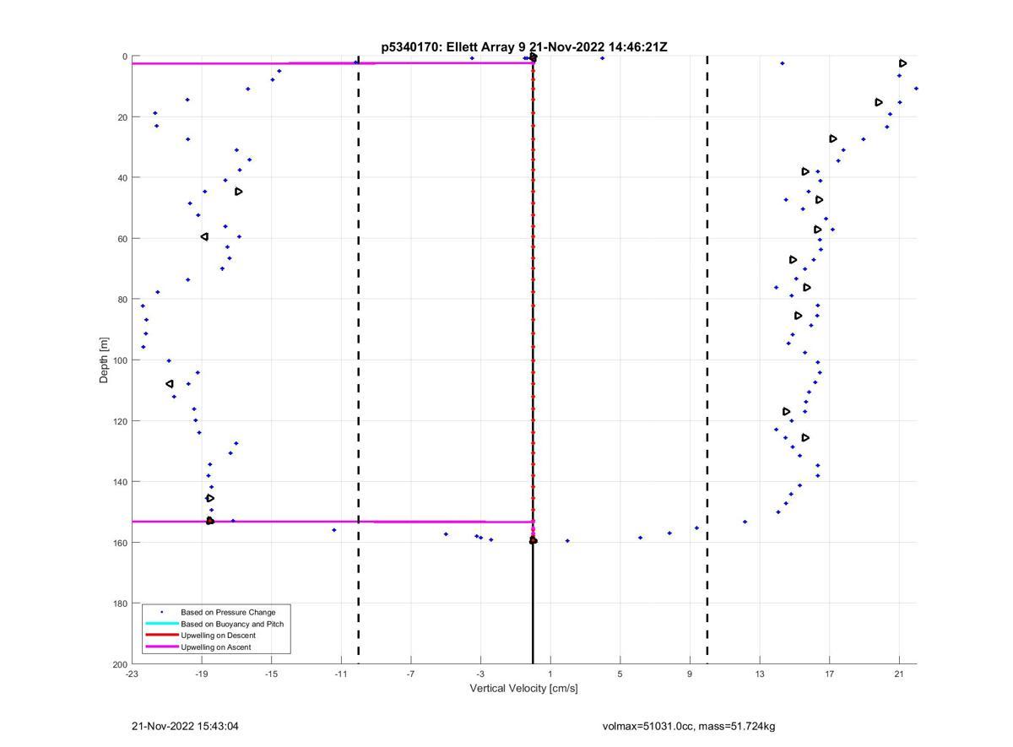Click the left-pointing triangle marker near 108 m
Screen dimensions: 1013x747
pyautogui.click(x=170, y=384)
